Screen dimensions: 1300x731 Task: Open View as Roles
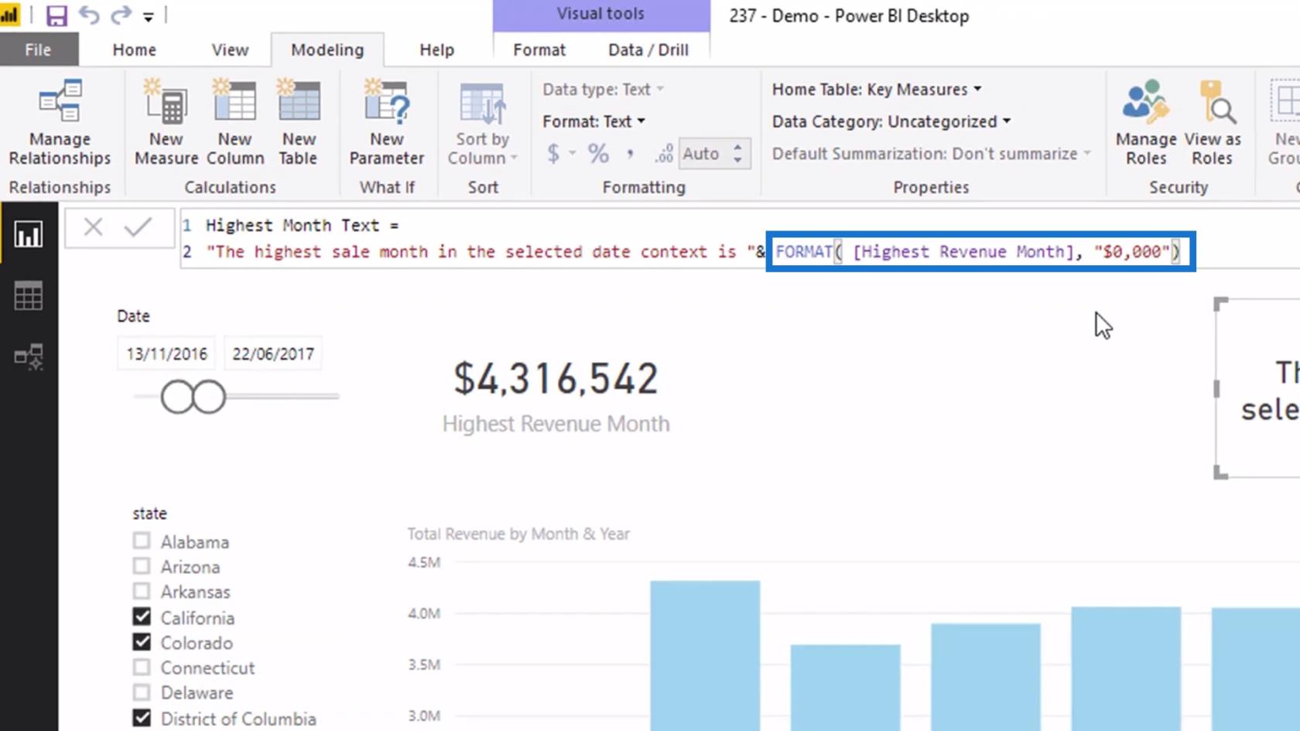coord(1212,124)
